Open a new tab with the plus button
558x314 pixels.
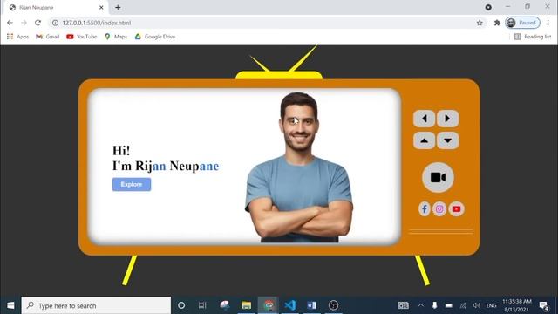click(118, 7)
